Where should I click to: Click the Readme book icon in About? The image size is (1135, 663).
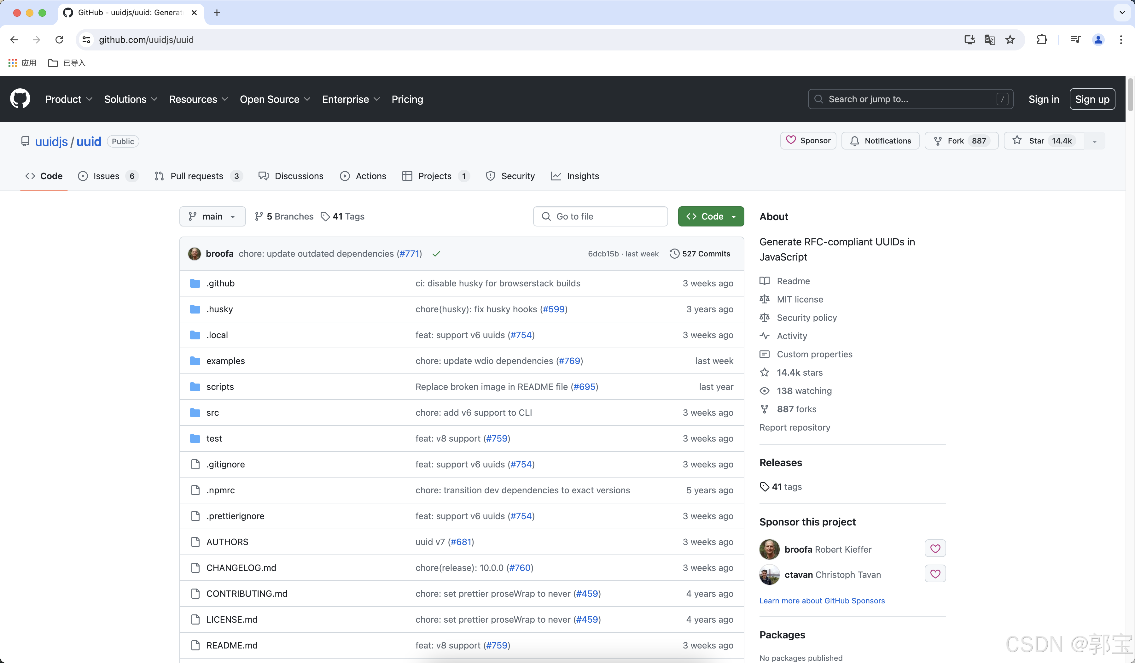pyautogui.click(x=765, y=281)
